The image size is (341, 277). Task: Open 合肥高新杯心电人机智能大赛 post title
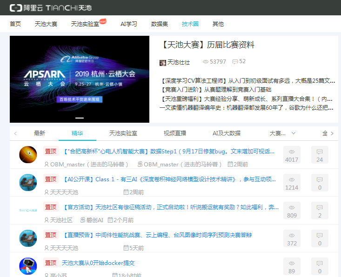click(x=169, y=152)
